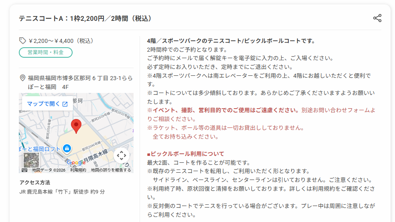395x222 pixels.
Task: Click the ららぽーと福岡ロフト map label
Action: click(x=40, y=149)
